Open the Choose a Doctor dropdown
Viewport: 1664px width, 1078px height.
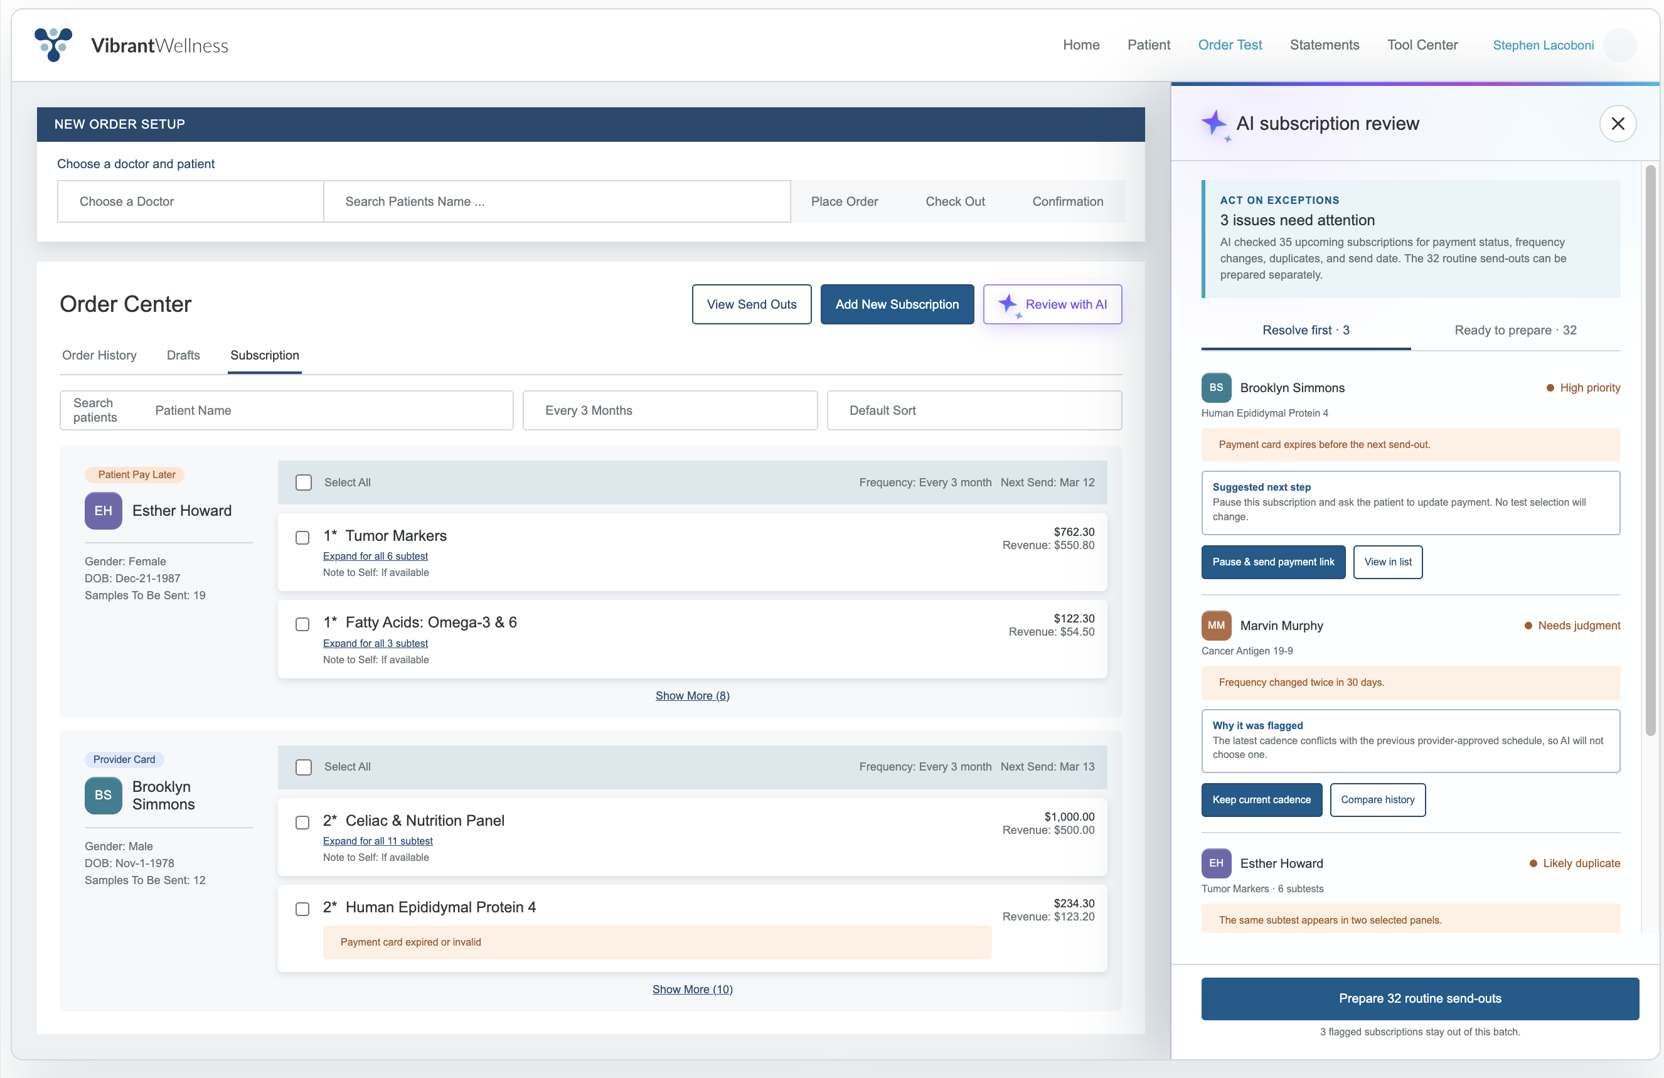pyautogui.click(x=190, y=201)
